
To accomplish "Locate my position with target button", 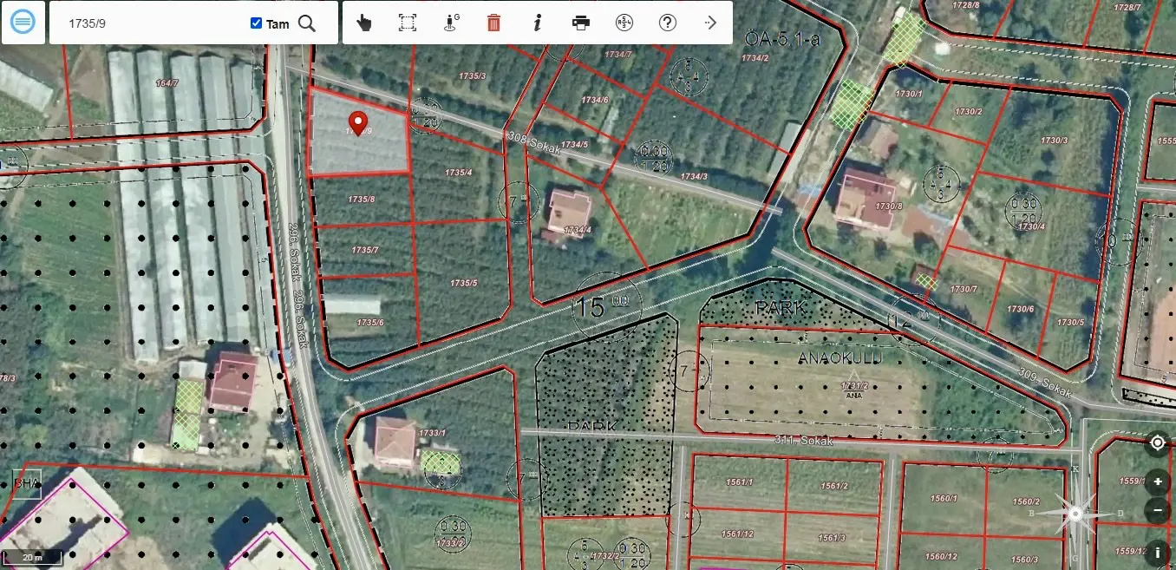I will pyautogui.click(x=1158, y=443).
